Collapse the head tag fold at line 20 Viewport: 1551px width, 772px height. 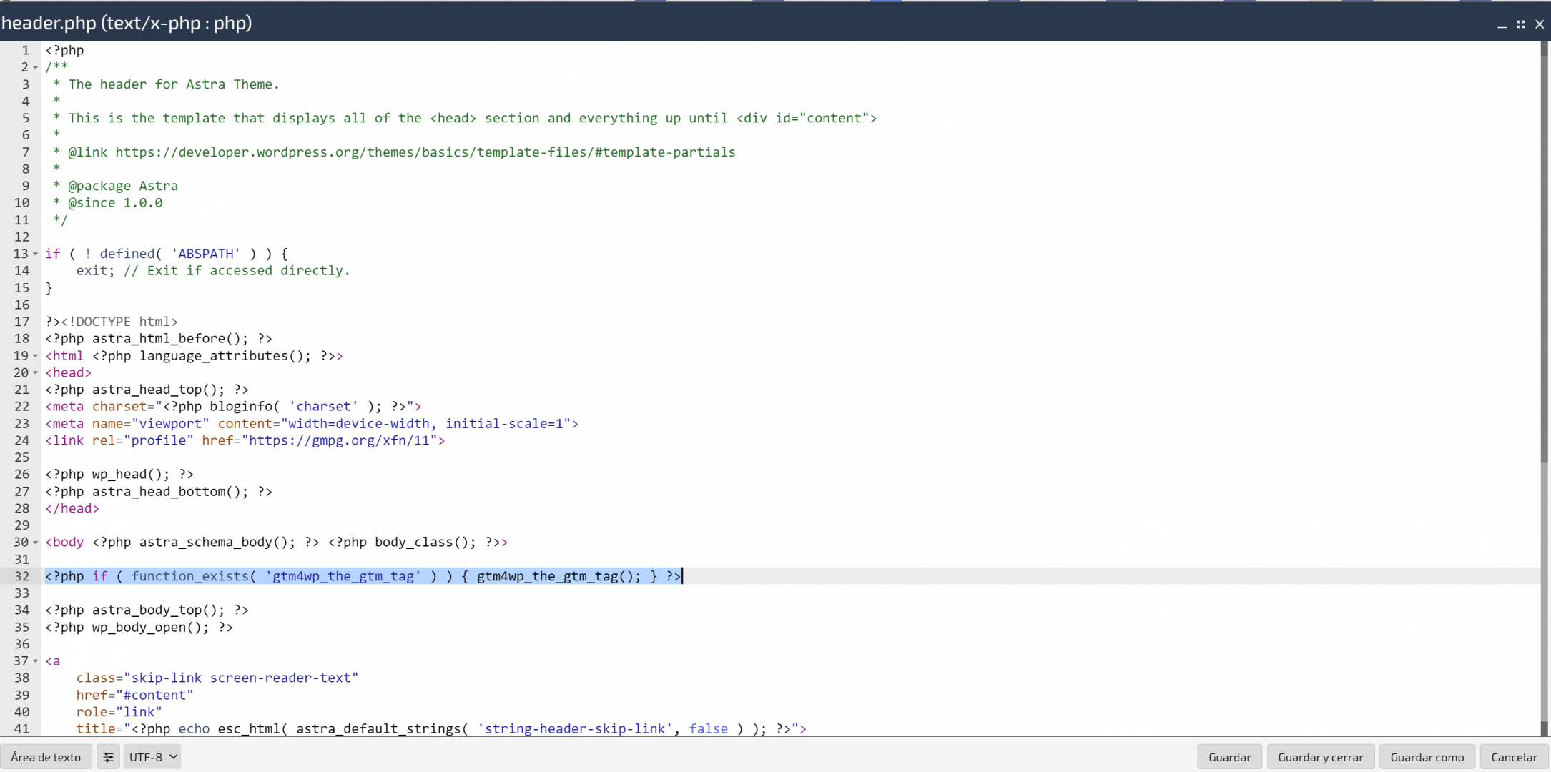[x=36, y=372]
